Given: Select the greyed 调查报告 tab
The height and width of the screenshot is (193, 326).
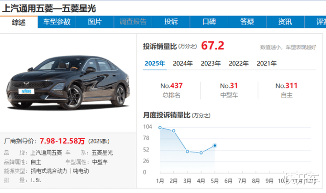Looking at the screenshot, I should (133, 22).
